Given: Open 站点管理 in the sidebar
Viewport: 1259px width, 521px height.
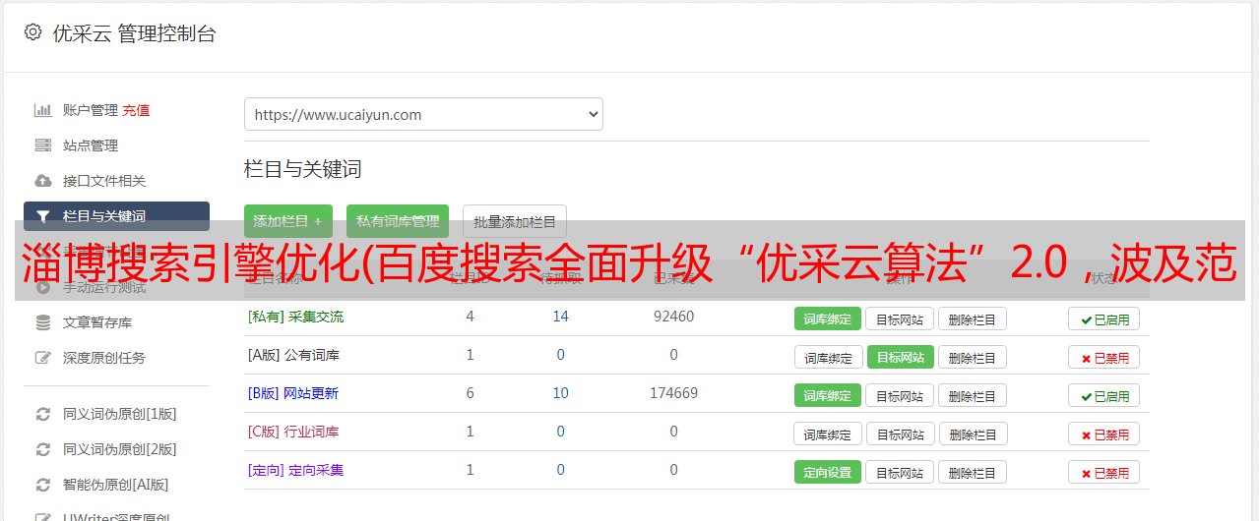Looking at the screenshot, I should (91, 145).
